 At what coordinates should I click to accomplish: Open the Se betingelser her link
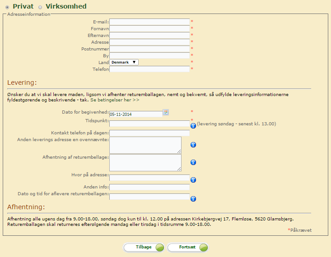[x=115, y=100]
